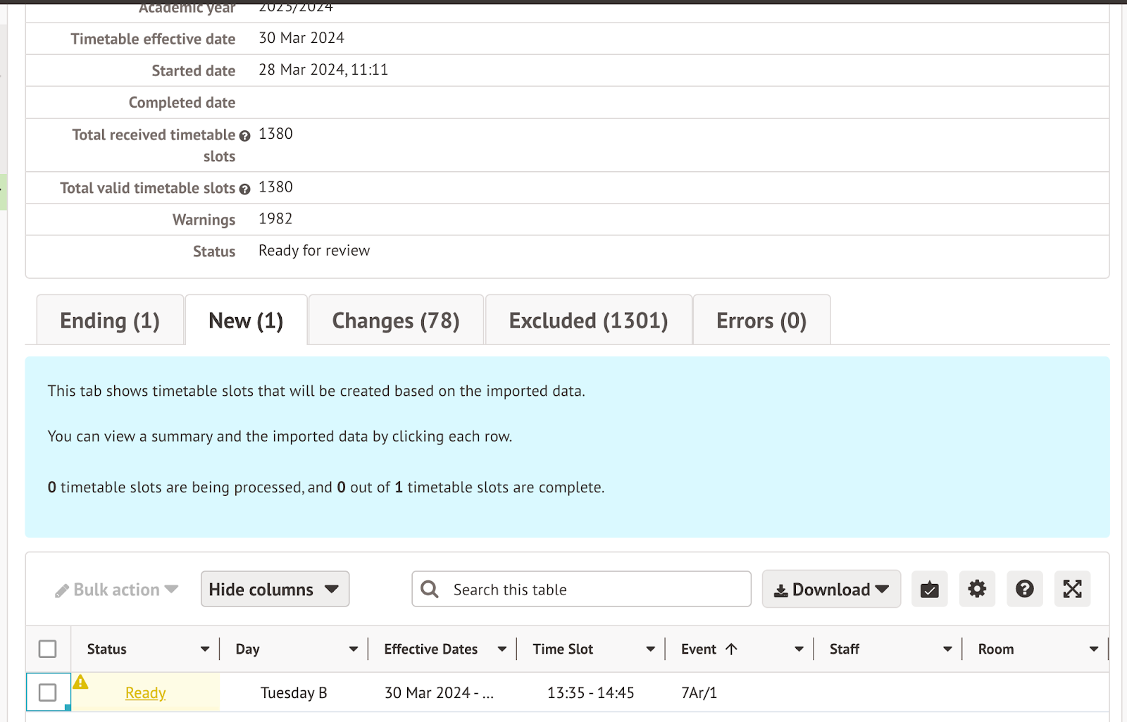Click the table help question mark icon
Image resolution: width=1127 pixels, height=722 pixels.
tap(1024, 589)
